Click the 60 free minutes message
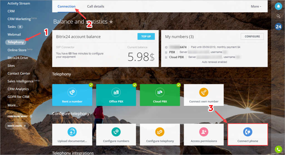 coord(80,55)
